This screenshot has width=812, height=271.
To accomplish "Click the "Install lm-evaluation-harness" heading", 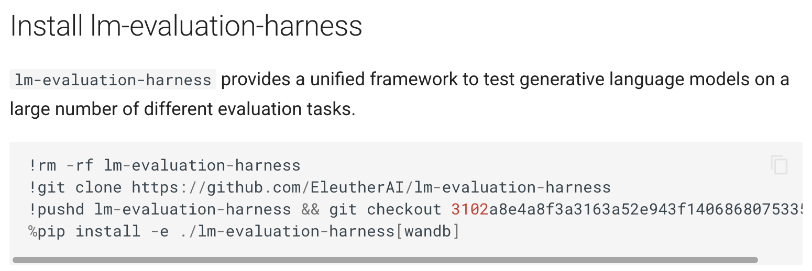I will click(x=186, y=26).
